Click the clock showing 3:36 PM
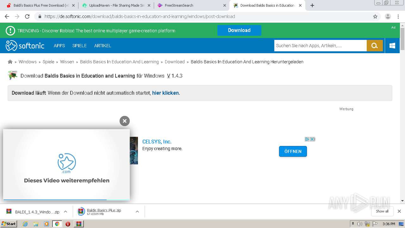This screenshot has height=228, width=405. (389, 224)
